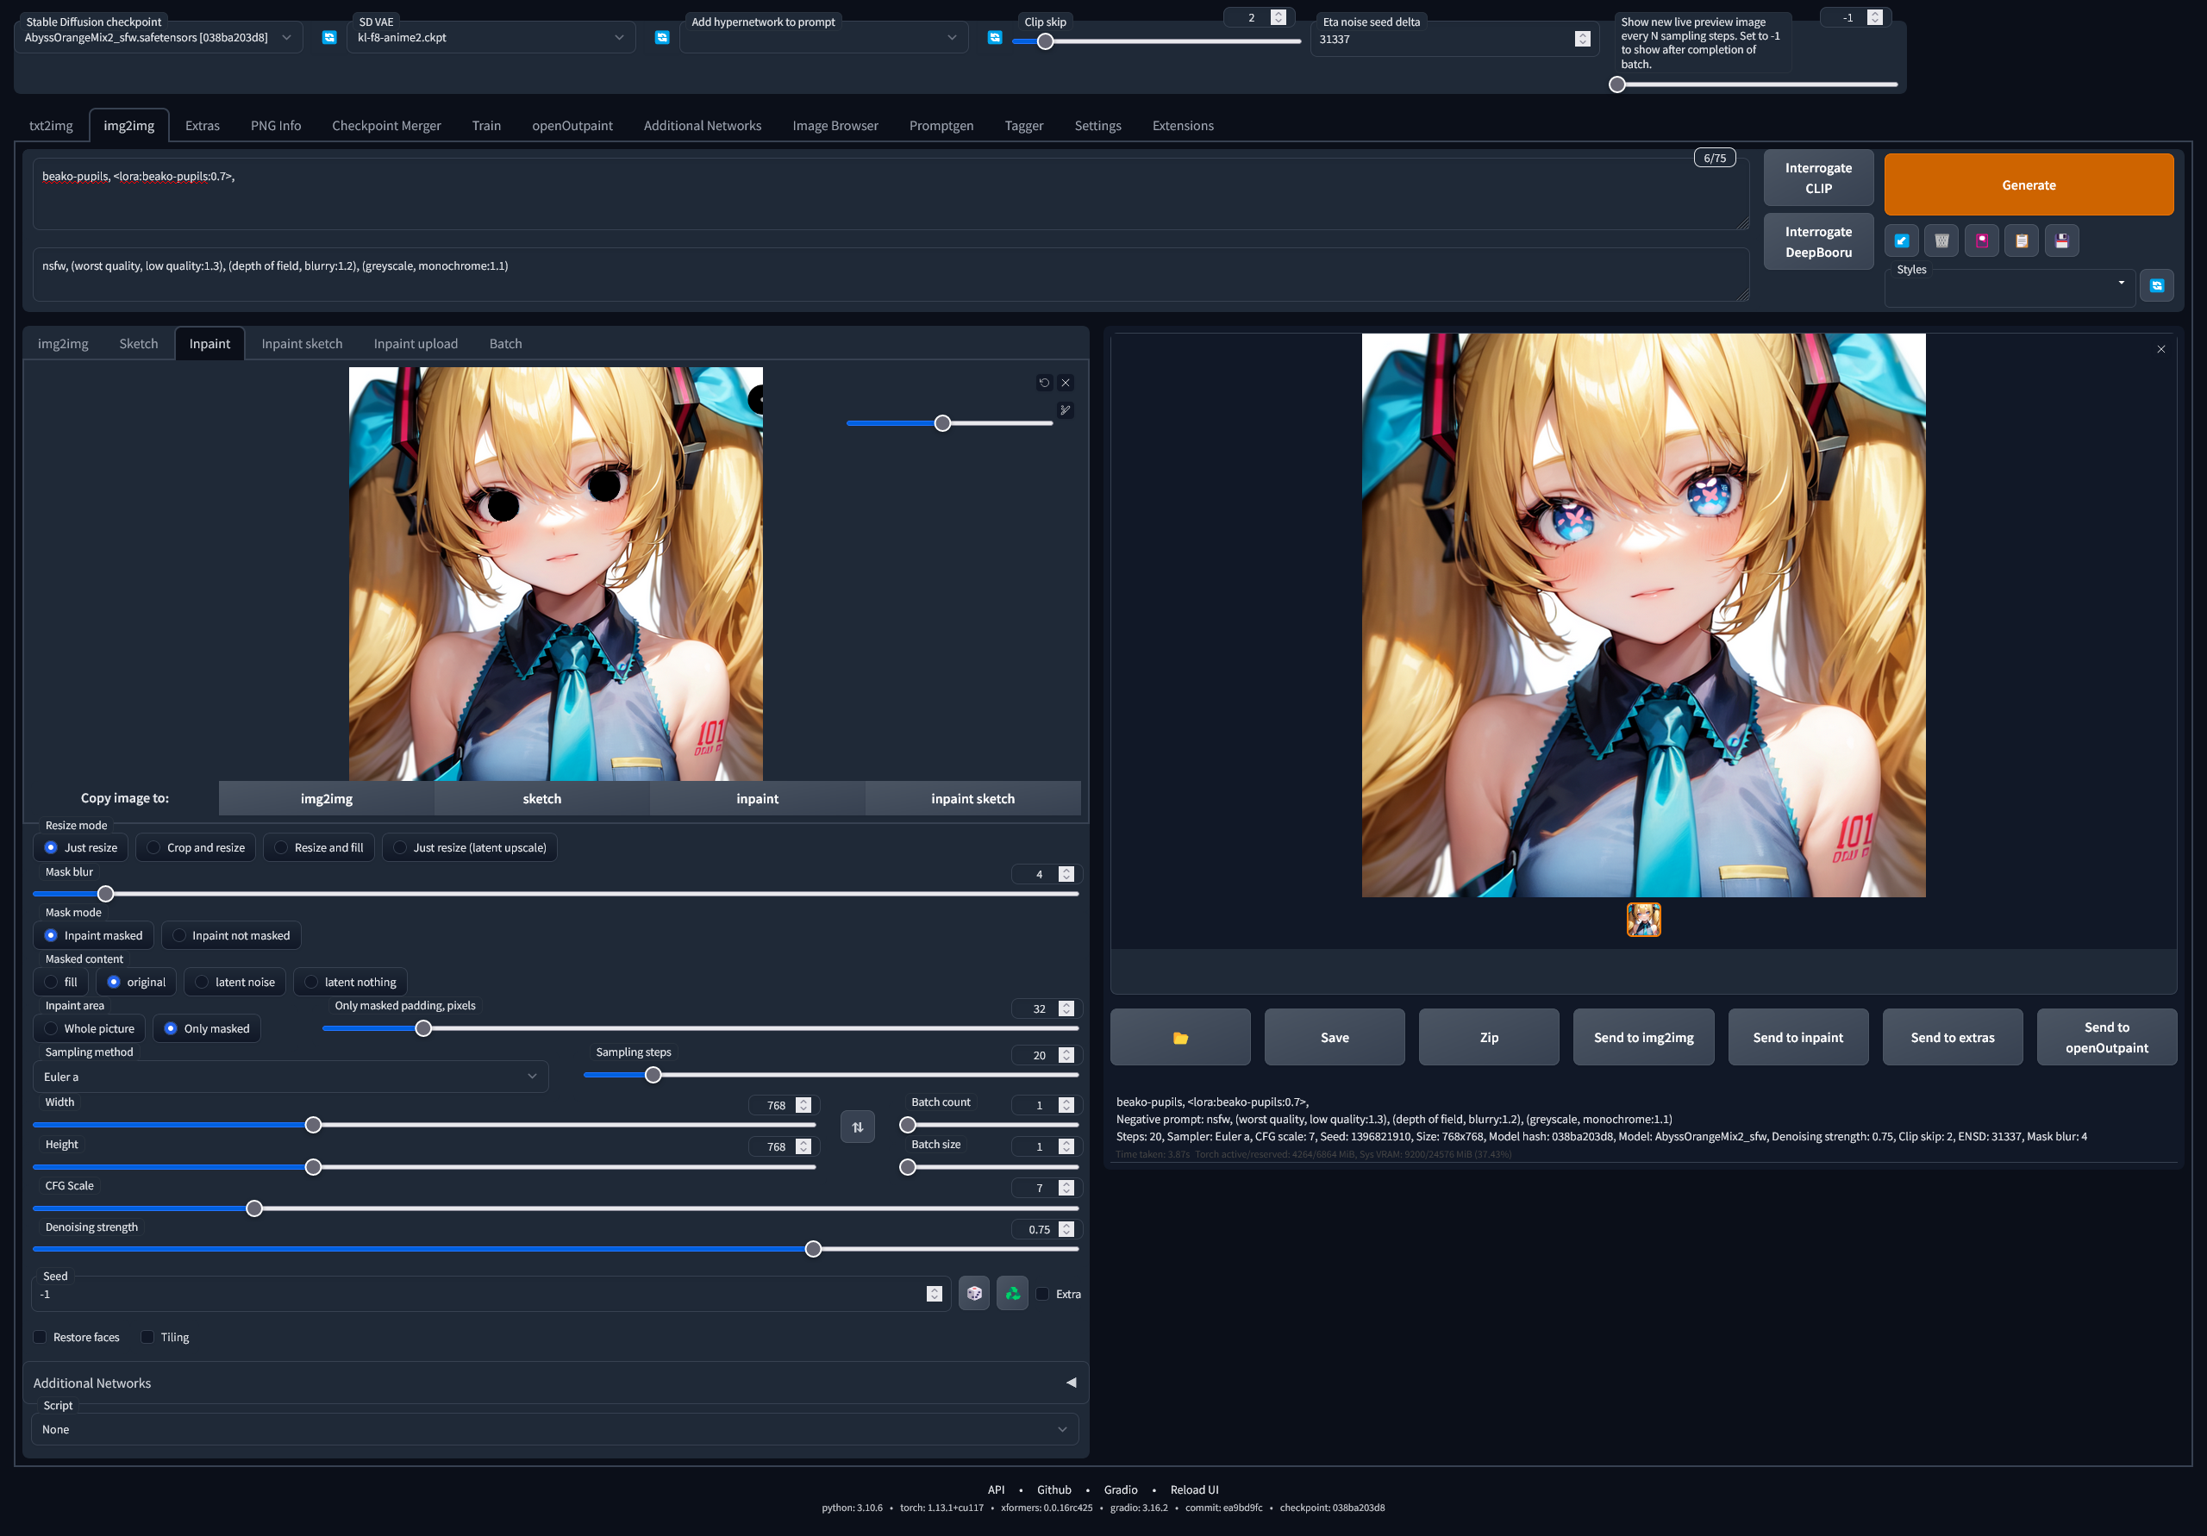The image size is (2207, 1536).
Task: Set masked content to fill
Action: click(60, 983)
